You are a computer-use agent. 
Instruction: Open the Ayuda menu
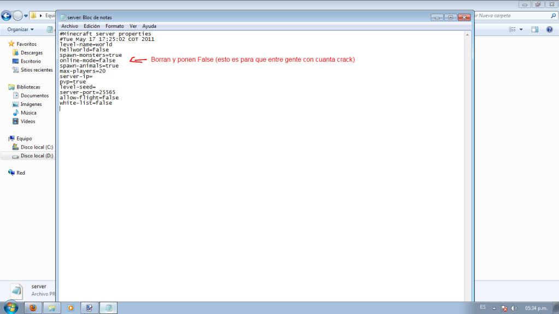(x=149, y=26)
